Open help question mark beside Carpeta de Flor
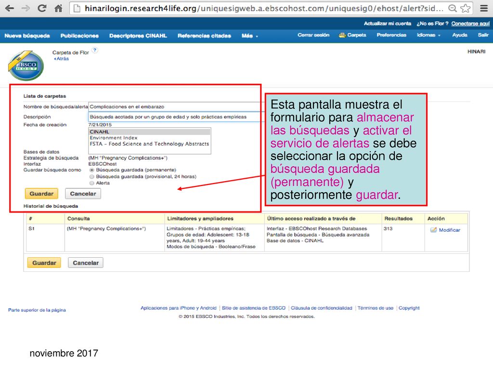Viewport: 493px width, 370px height. click(x=95, y=50)
